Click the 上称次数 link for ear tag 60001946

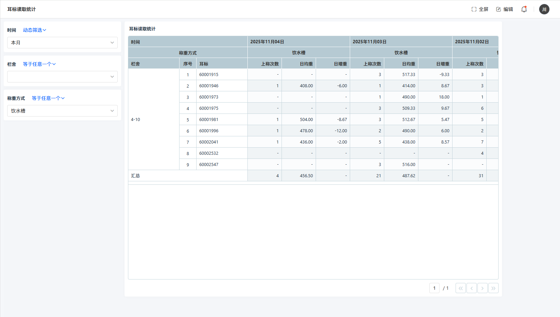(277, 86)
